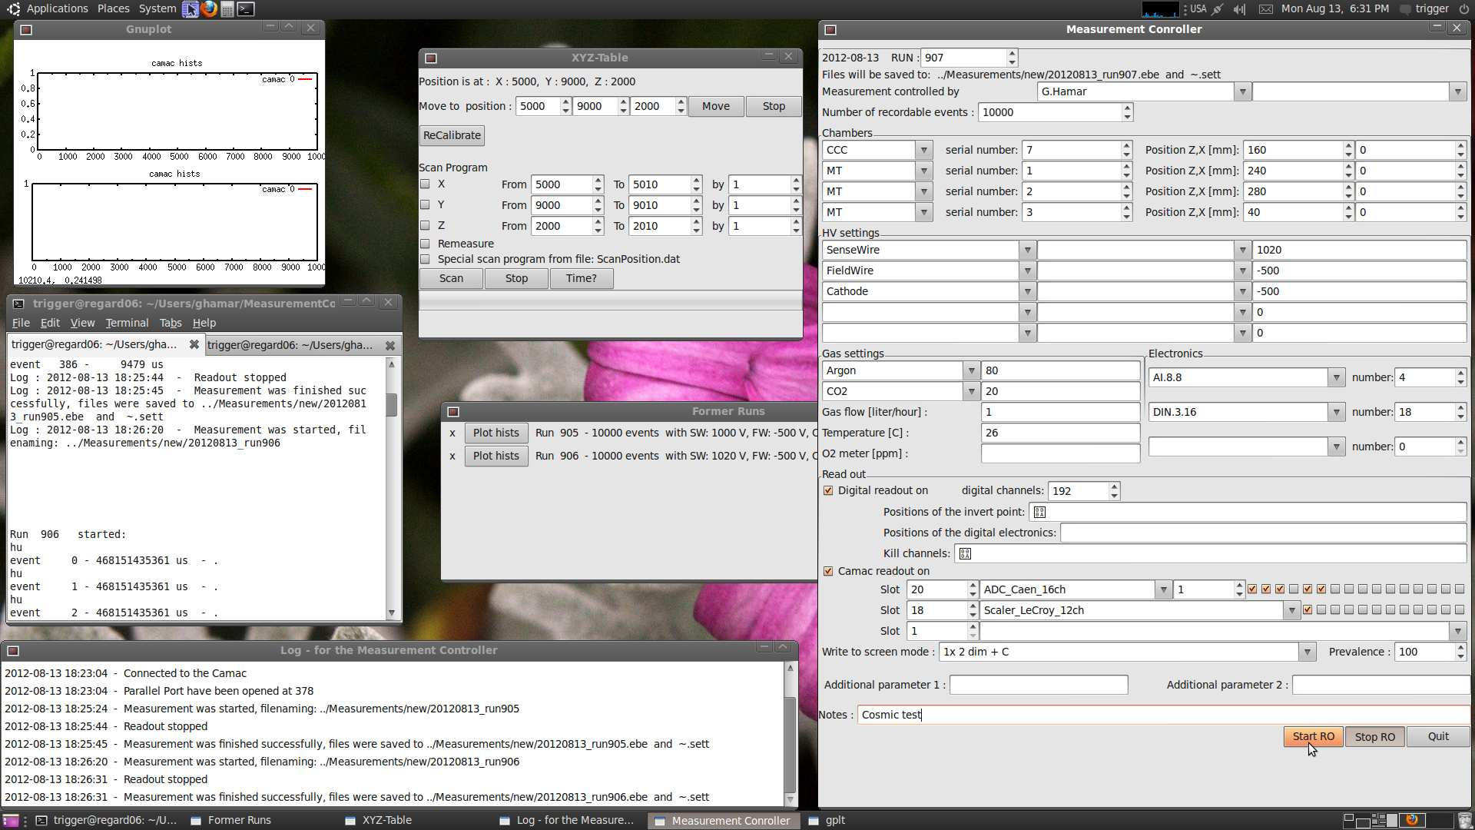Click the Stop button in XYZ-Table
The height and width of the screenshot is (830, 1475).
773,105
